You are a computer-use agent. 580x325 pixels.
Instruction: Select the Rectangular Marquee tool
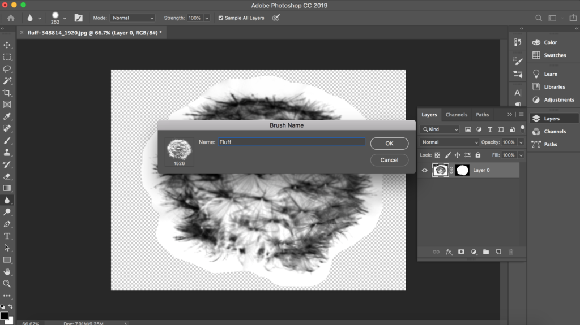[7, 57]
